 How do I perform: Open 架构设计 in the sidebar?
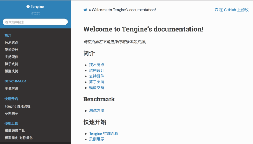click(x=11, y=50)
